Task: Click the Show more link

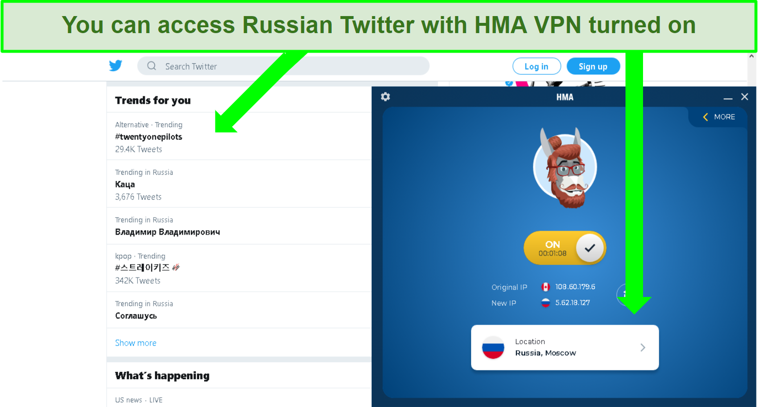Action: pyautogui.click(x=135, y=343)
